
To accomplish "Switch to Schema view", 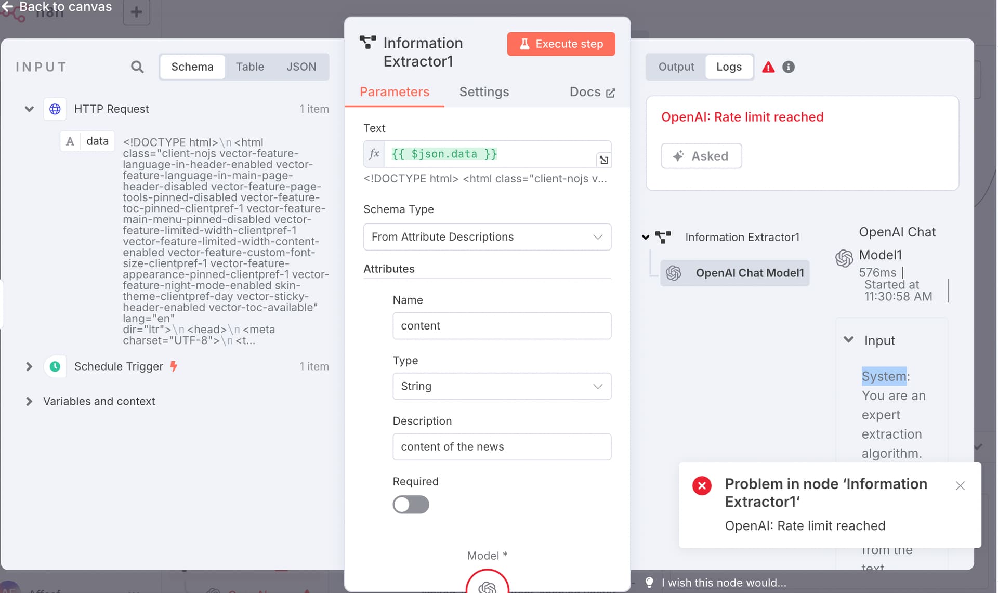I will [192, 67].
